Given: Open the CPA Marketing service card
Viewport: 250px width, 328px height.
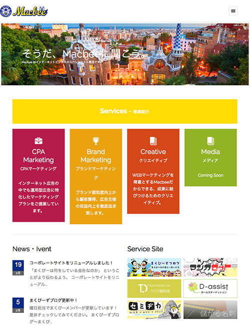Looking at the screenshot, I should [x=38, y=176].
